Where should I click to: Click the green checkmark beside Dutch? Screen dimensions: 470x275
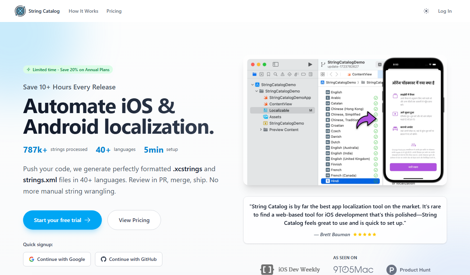[x=376, y=142]
